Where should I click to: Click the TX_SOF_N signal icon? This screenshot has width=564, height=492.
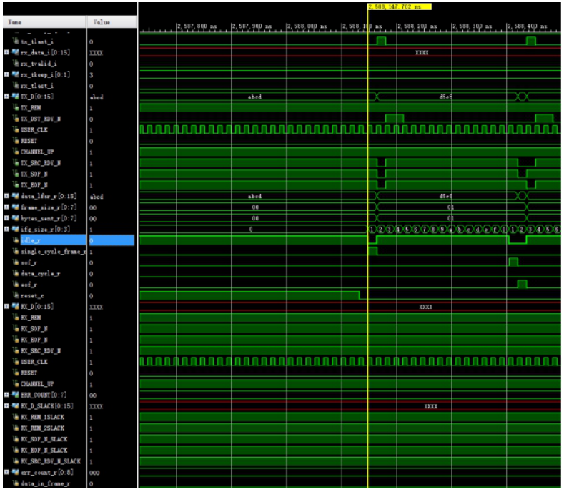tap(15, 174)
